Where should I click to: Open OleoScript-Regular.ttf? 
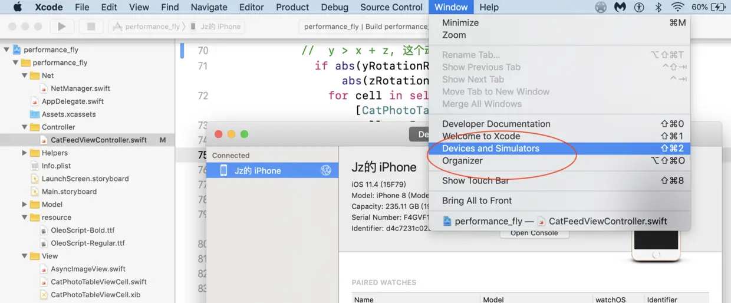[88, 243]
